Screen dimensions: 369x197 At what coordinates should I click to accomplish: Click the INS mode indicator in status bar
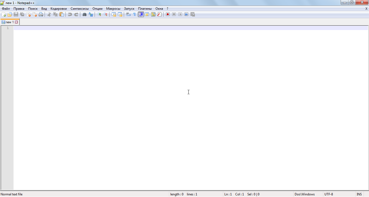click(359, 194)
